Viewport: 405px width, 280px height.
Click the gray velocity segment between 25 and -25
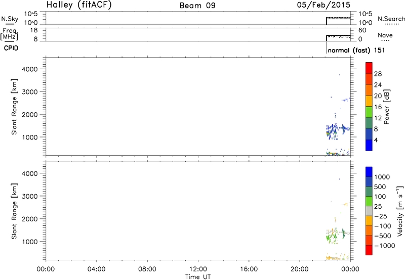tap(369, 211)
